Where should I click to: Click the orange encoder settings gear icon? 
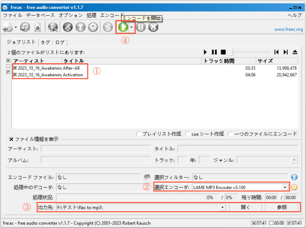point(294,188)
